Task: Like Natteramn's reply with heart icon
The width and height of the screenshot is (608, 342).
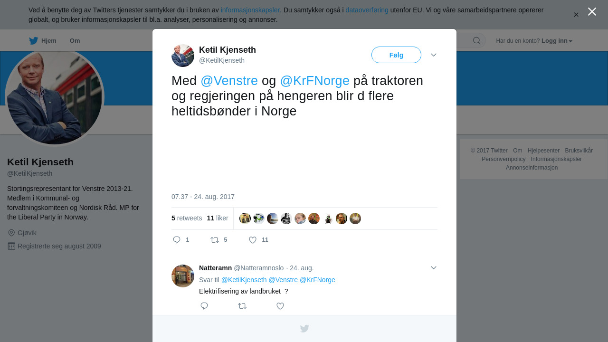Action: pyautogui.click(x=280, y=306)
